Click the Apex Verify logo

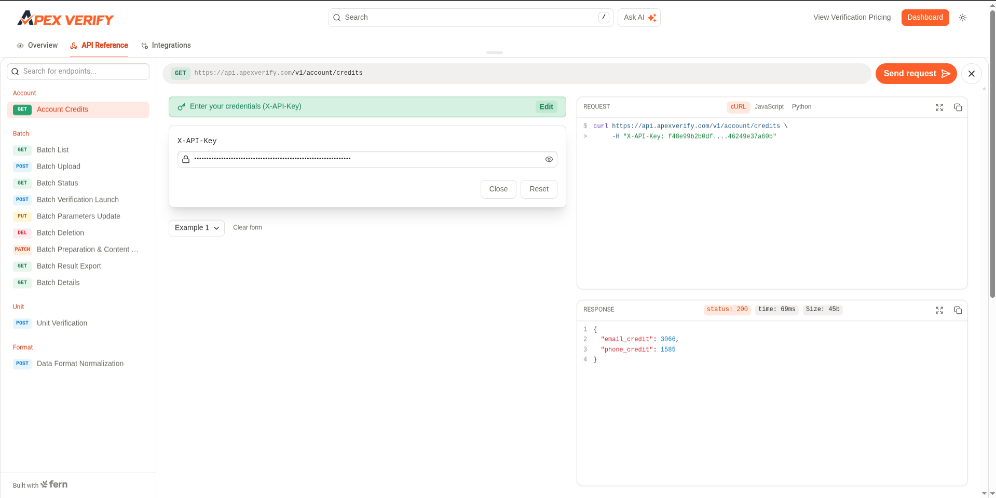tap(65, 19)
